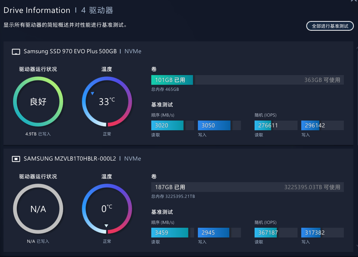This screenshot has height=257, width=358.
Task: Click the 101GB 已用 volume usage bar
Action: (x=247, y=80)
